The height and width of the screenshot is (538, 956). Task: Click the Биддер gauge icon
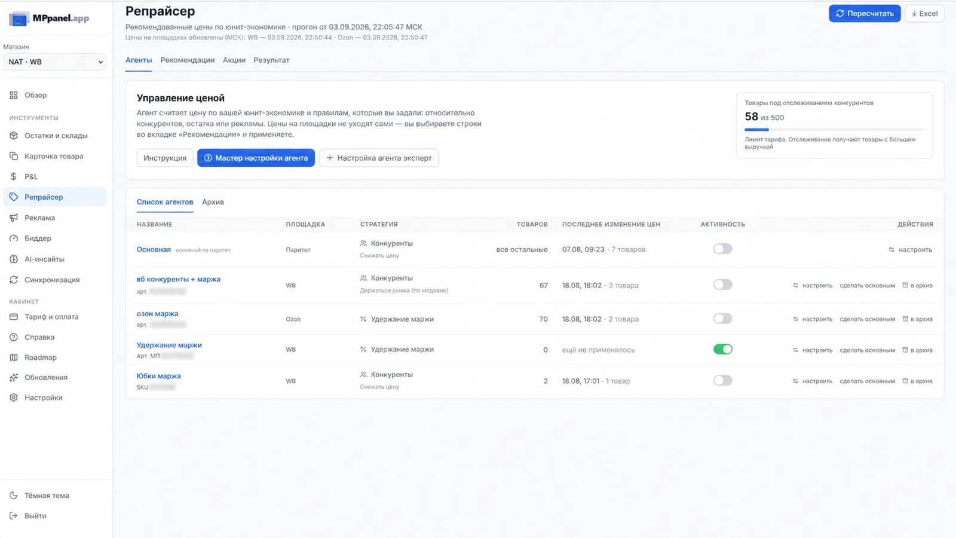pos(14,238)
